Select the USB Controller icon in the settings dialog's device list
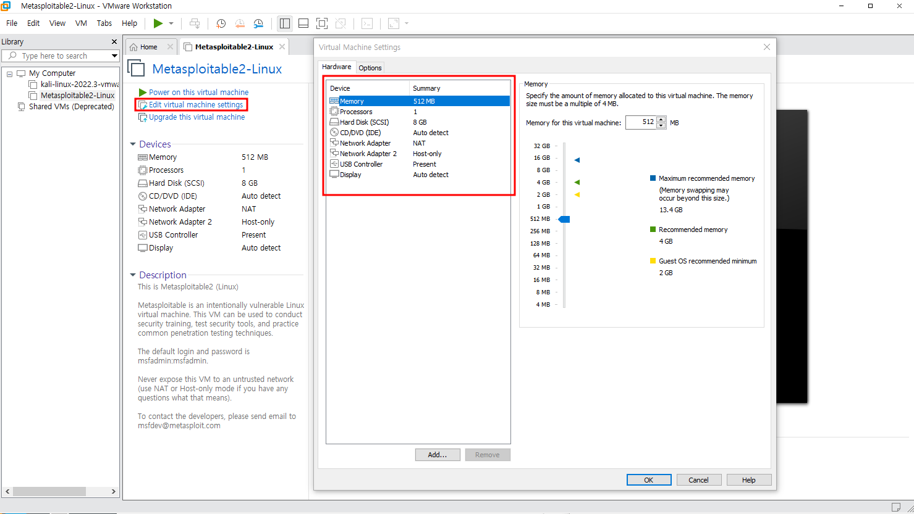The height and width of the screenshot is (514, 914). pos(334,164)
